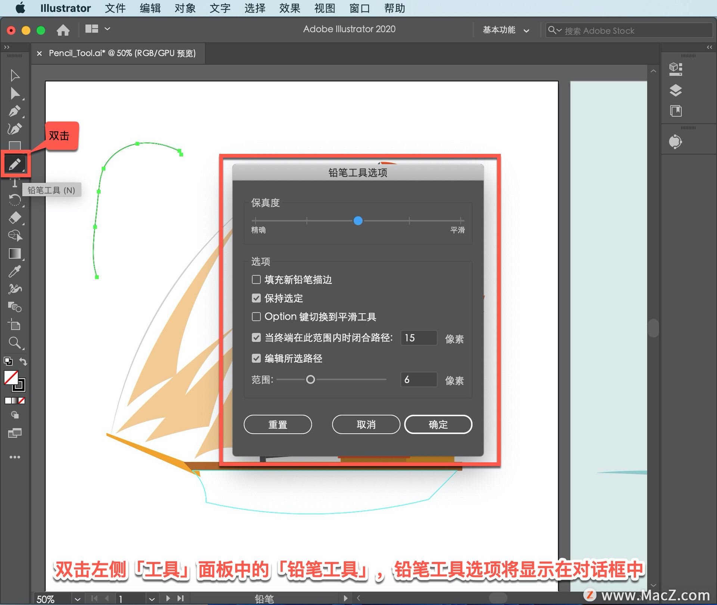Open the artboard number dropdown arrow
The height and width of the screenshot is (605, 717).
coord(152,599)
